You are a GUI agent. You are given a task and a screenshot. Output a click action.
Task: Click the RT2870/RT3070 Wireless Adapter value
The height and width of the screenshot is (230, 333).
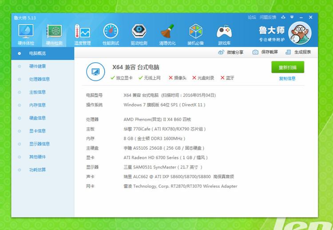point(180,186)
